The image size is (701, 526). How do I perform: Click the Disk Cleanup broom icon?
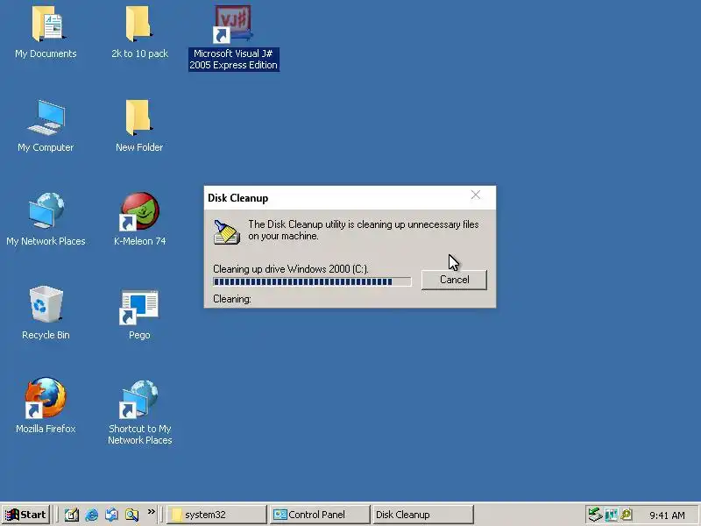[x=227, y=232]
